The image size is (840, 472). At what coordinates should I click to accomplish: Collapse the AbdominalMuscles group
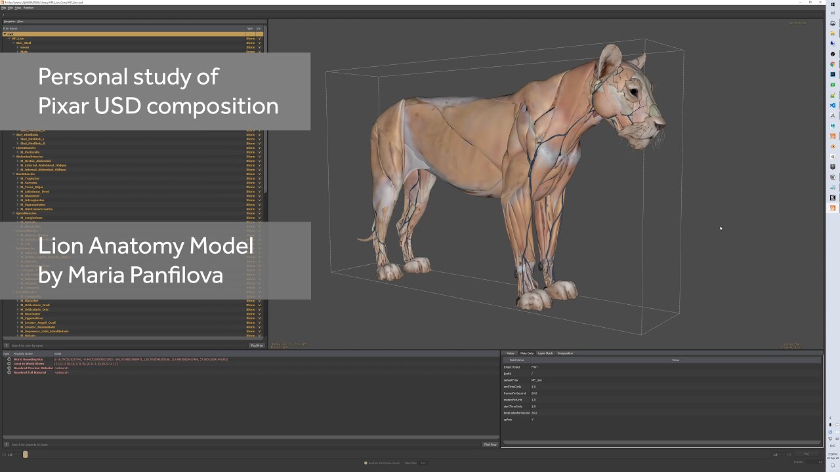point(13,157)
